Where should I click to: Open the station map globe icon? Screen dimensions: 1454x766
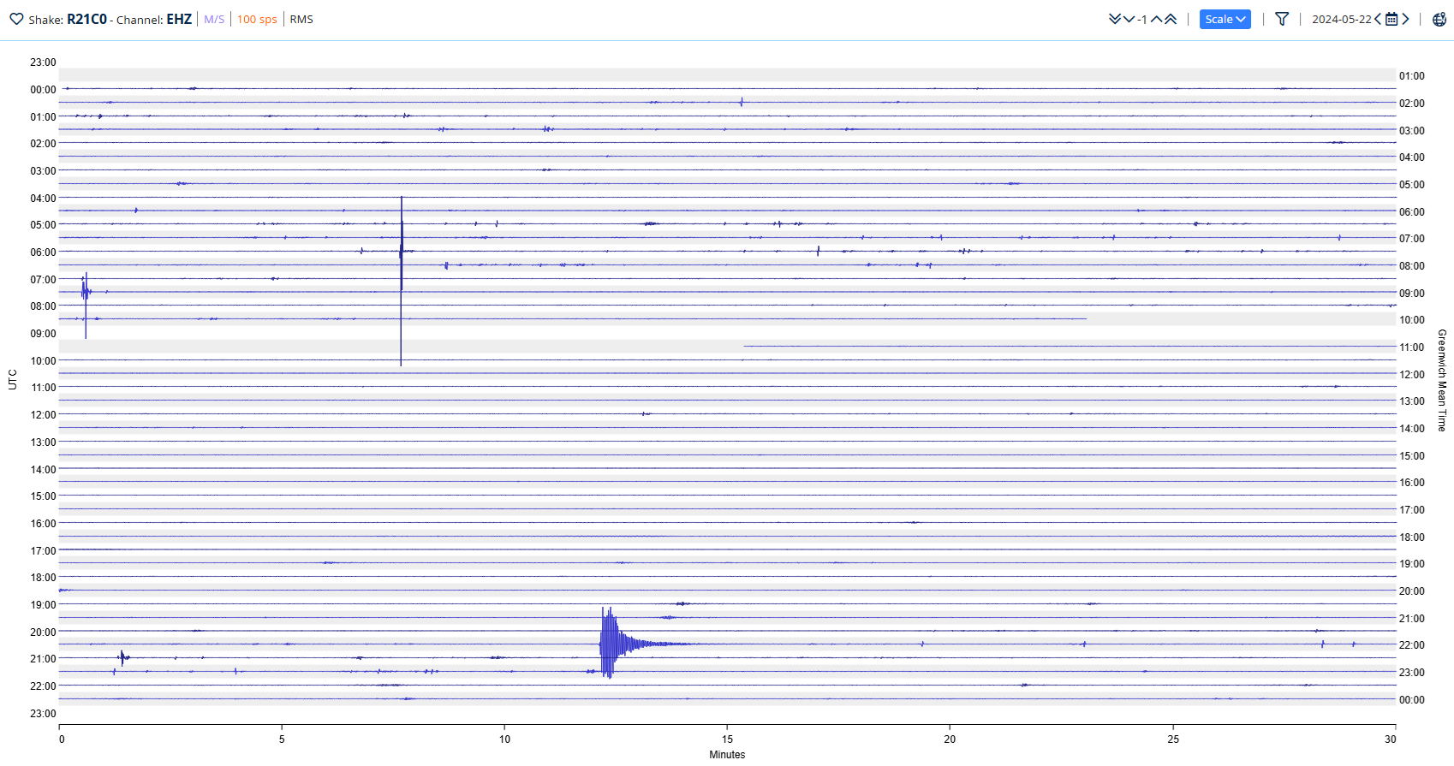point(1439,19)
